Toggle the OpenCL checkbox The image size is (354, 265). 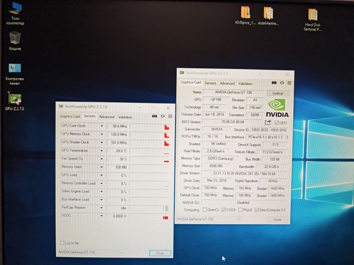pyautogui.click(x=205, y=210)
